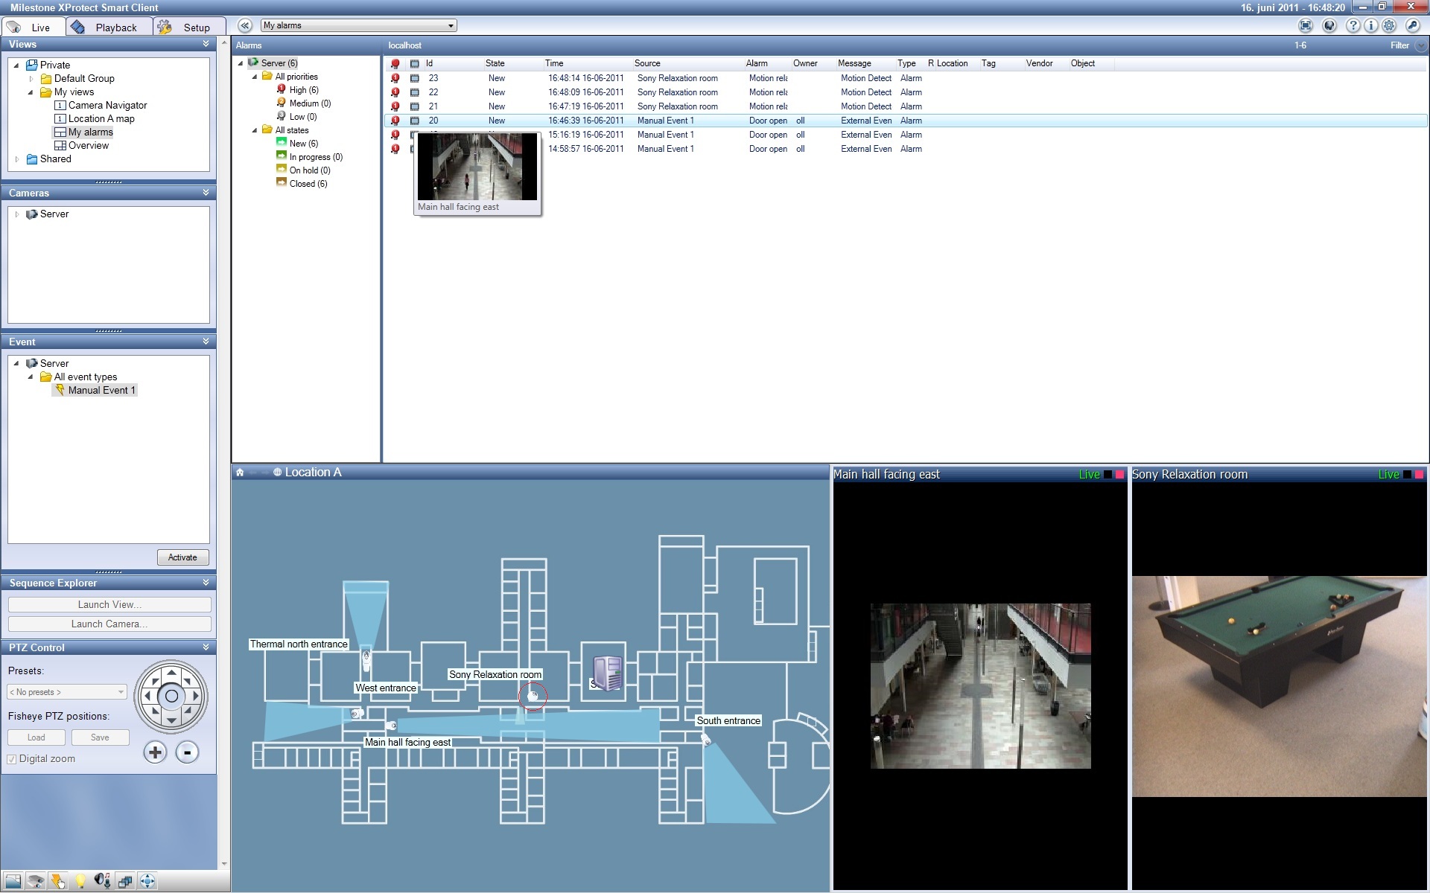Viewport: 1430px width, 893px height.
Task: Click the pink indicator on Main hall facing east
Action: (1119, 475)
